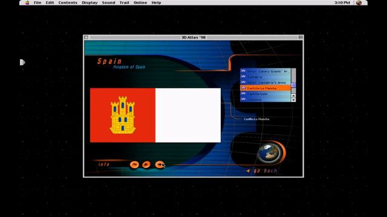Open the Apple menu icon

coord(27,2)
